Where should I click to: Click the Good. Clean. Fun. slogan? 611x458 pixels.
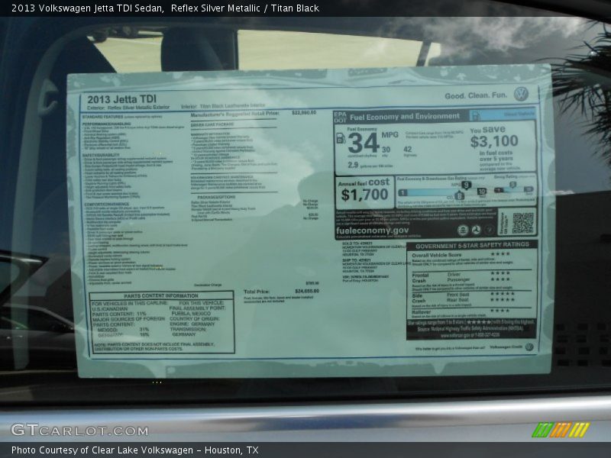click(476, 95)
